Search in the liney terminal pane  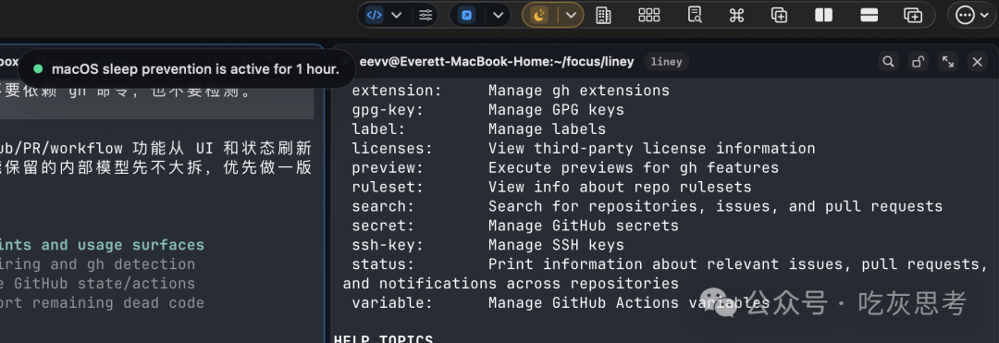point(887,62)
